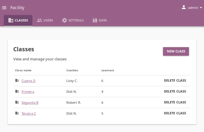The image size is (204, 132).
Task: Click the Settings gear icon
Action: (64, 20)
